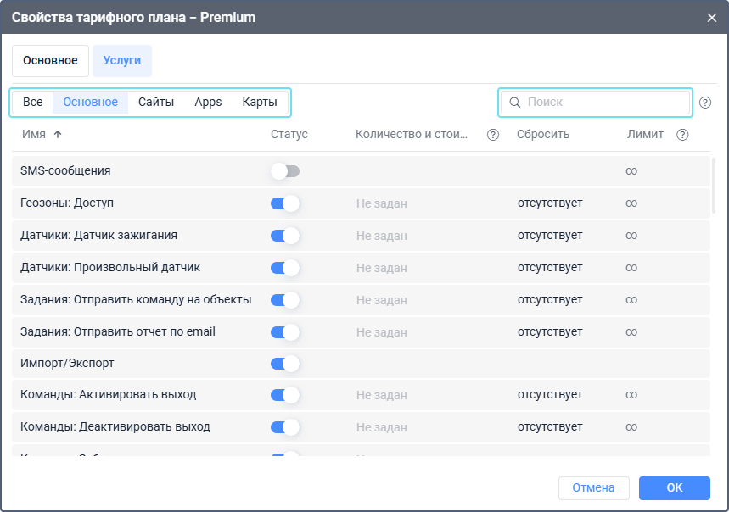Click the help icon next to Количество column
This screenshot has width=729, height=512.
(493, 135)
